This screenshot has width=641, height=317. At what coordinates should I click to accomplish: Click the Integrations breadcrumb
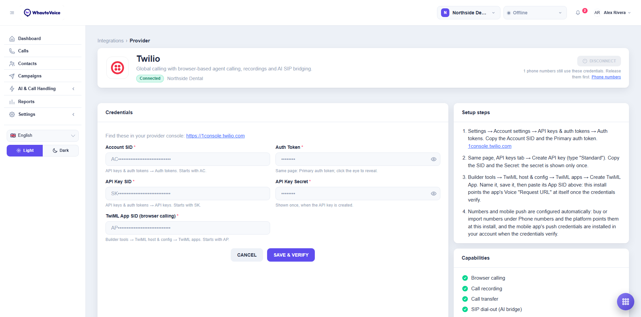pyautogui.click(x=111, y=41)
